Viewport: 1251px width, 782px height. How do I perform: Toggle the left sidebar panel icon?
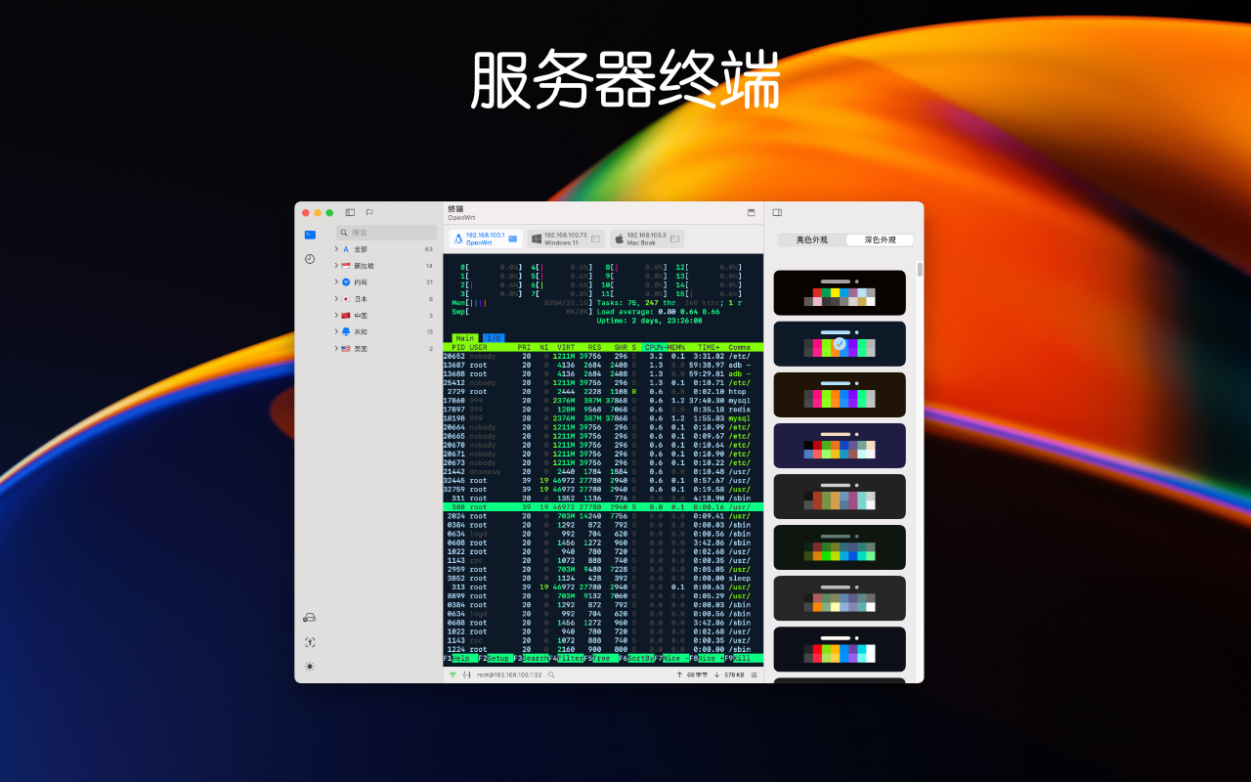coord(350,212)
